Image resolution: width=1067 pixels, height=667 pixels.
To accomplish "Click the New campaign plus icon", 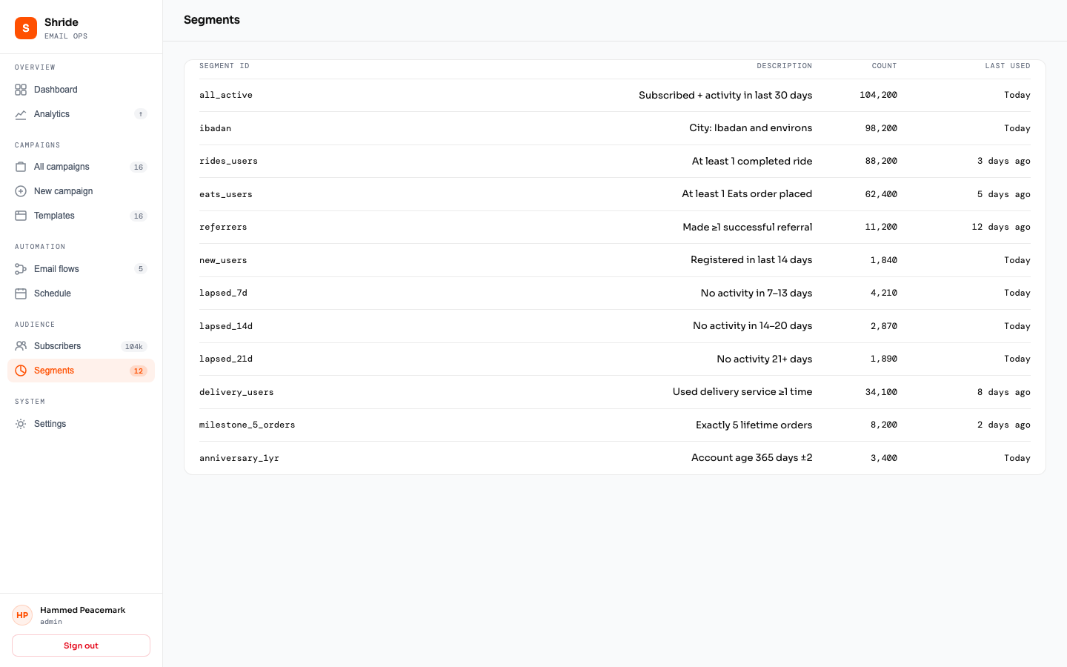I will pos(21,191).
